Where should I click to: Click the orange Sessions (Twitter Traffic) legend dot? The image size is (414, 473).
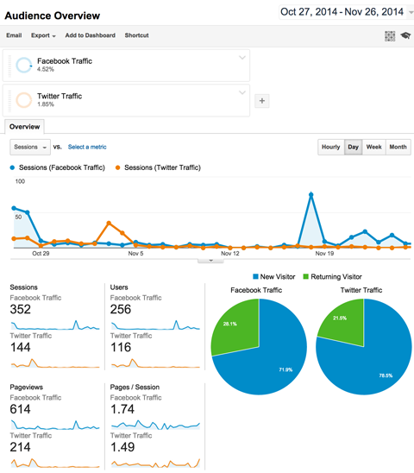coord(117,167)
